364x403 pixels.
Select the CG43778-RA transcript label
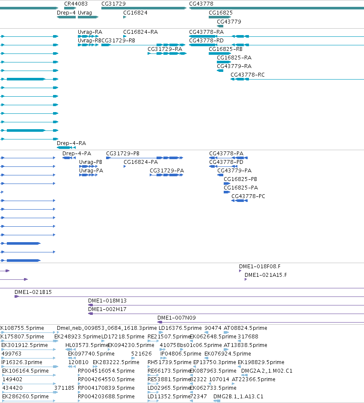206,32
